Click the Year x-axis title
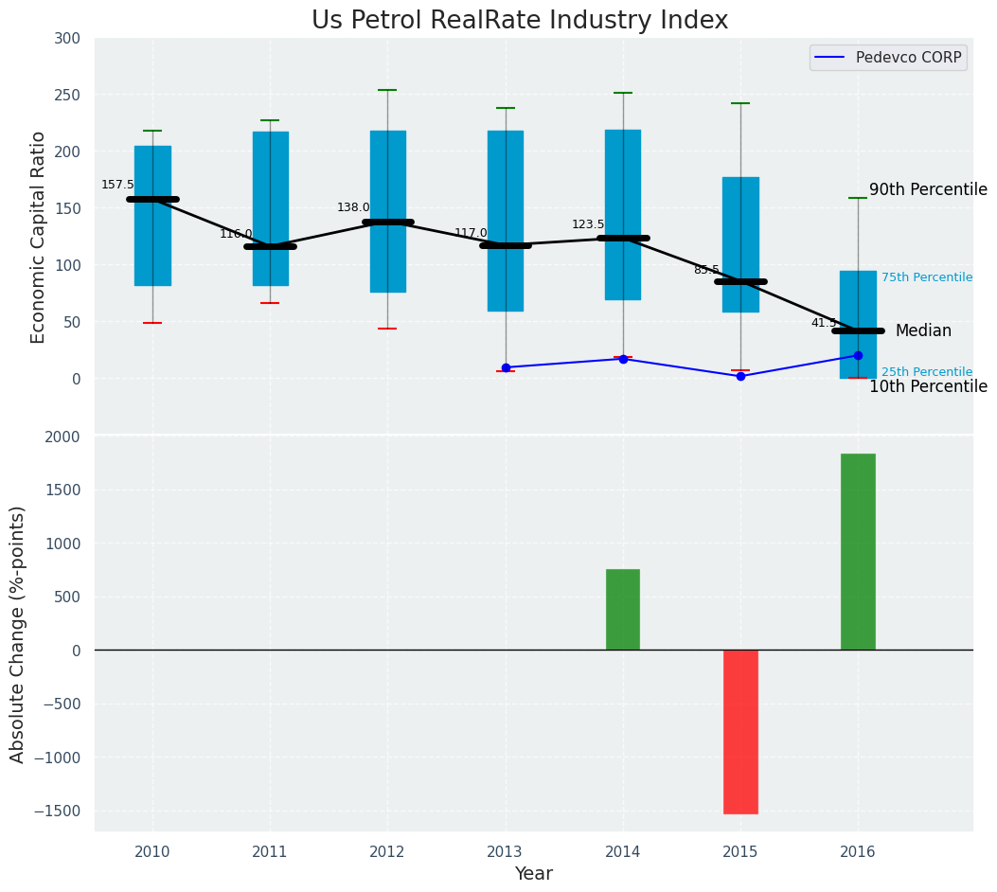997x892 pixels. coord(533,874)
